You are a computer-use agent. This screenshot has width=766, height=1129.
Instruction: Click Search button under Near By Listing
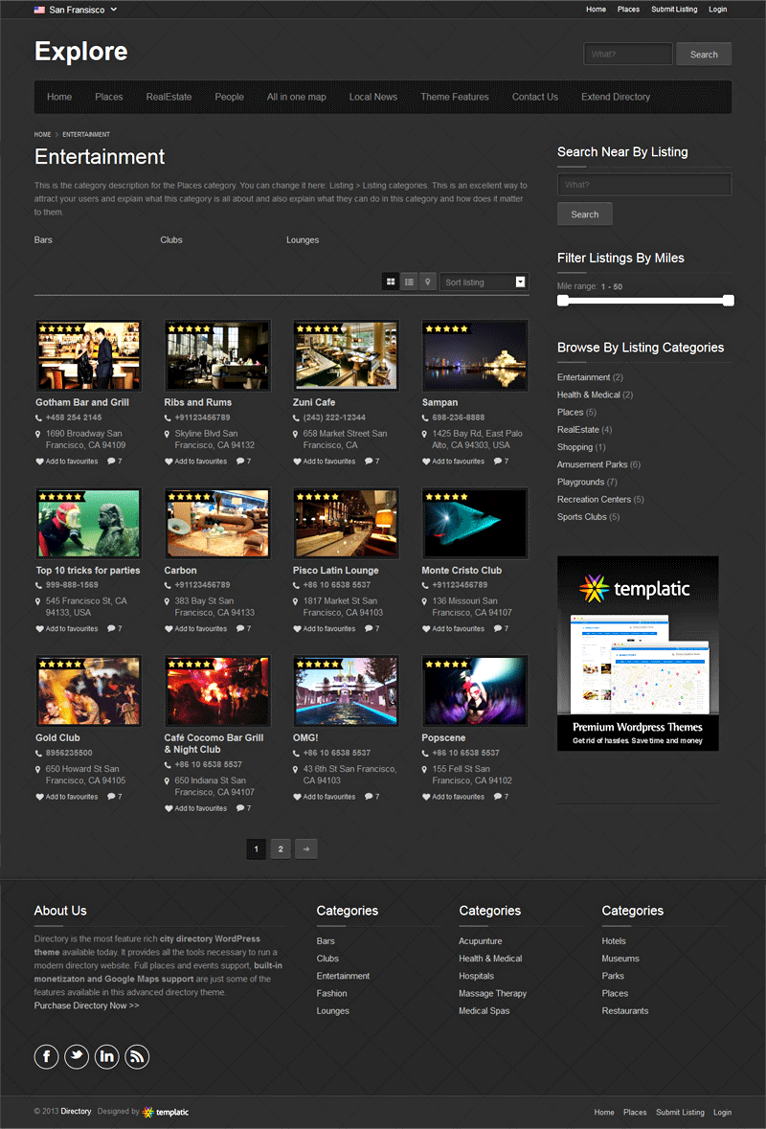pos(584,215)
